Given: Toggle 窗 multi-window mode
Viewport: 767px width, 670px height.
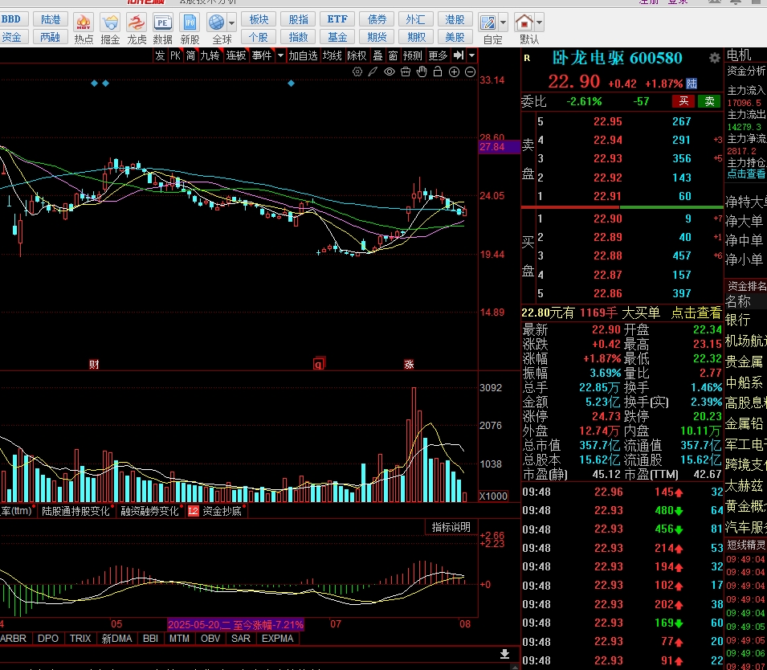Looking at the screenshot, I should [x=393, y=55].
